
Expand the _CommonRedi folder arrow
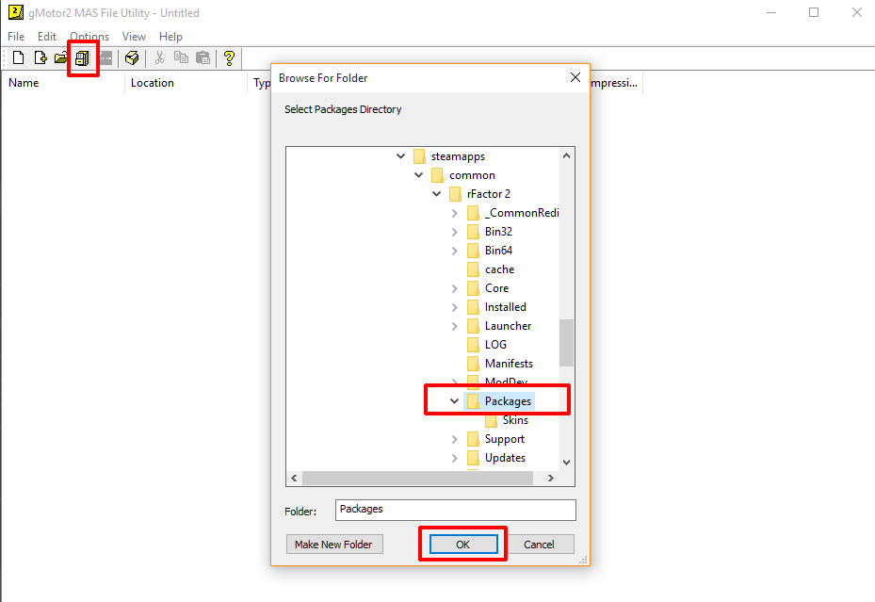[454, 213]
